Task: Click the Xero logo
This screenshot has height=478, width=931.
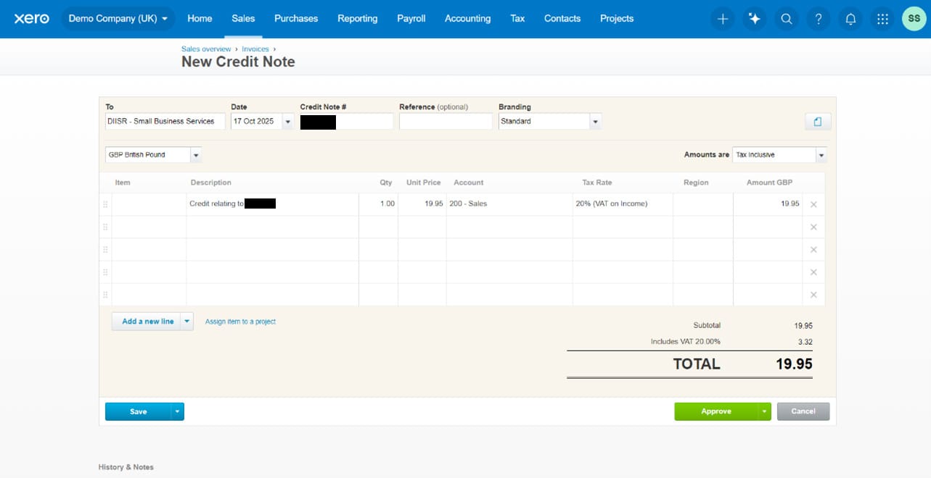Action: tap(30, 18)
